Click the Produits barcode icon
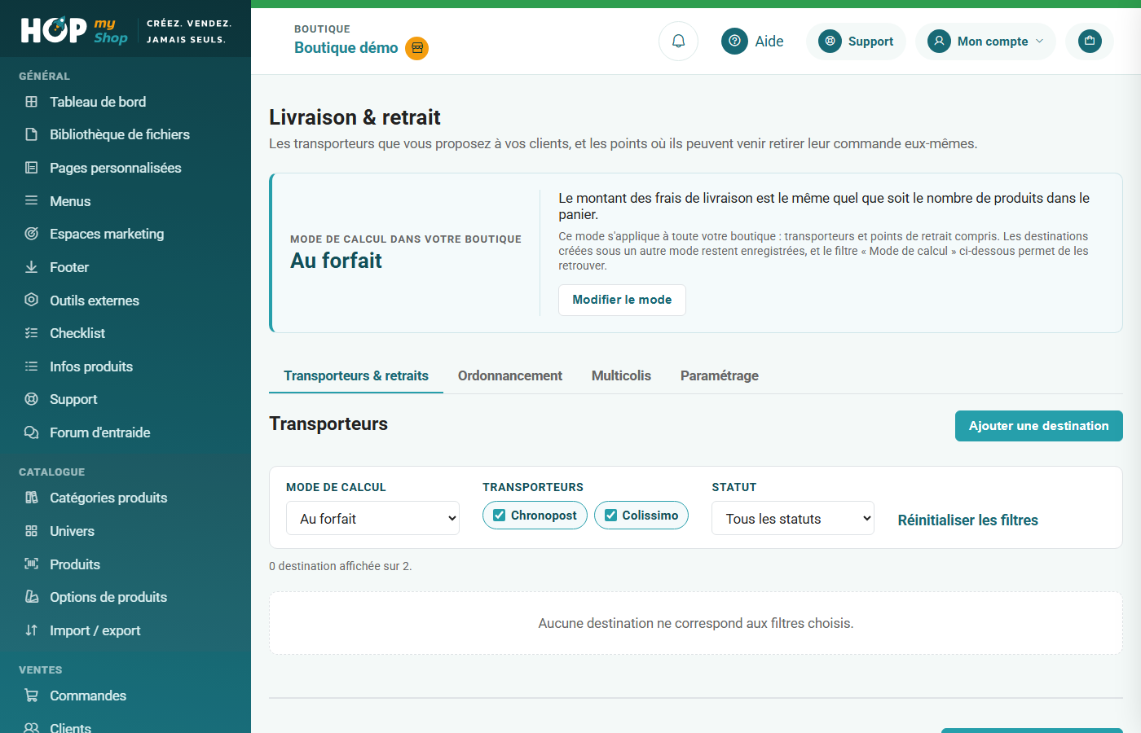The width and height of the screenshot is (1141, 733). (x=32, y=564)
